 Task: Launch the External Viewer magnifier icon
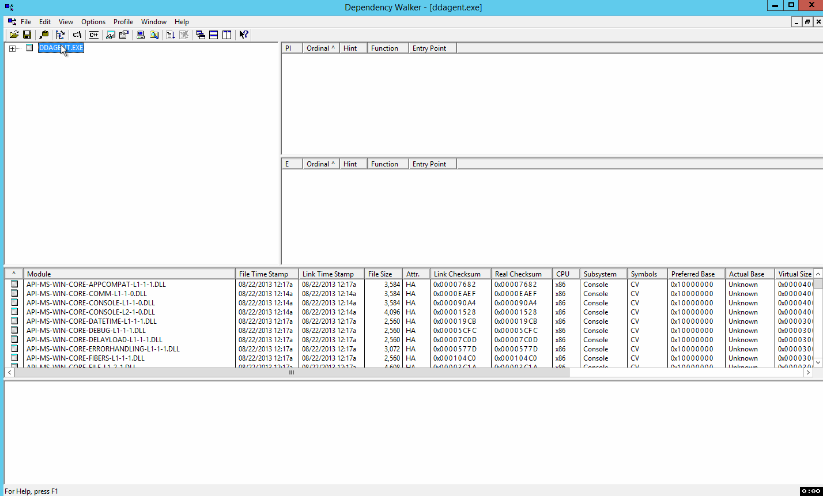[x=154, y=35]
